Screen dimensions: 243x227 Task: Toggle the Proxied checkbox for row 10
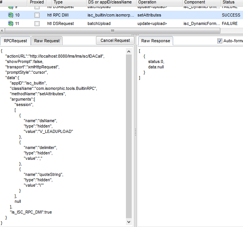(x=37, y=15)
